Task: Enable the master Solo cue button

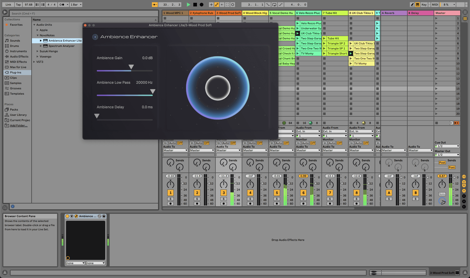Action: 442,194
